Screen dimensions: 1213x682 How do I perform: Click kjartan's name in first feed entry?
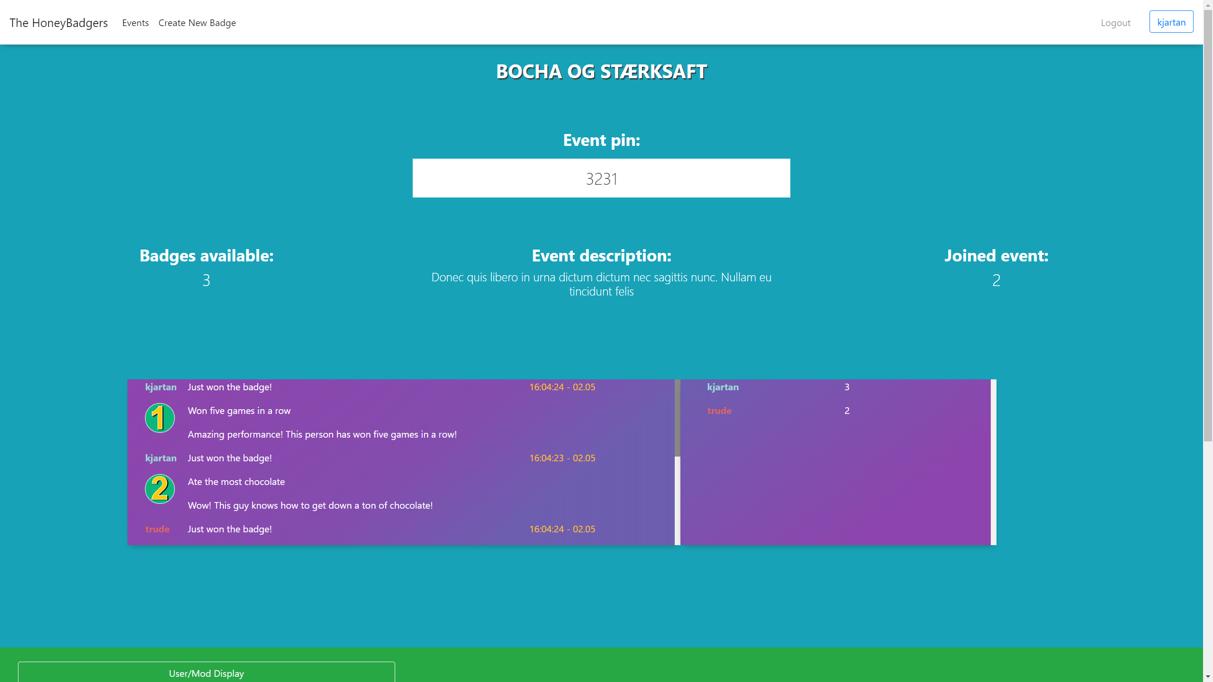pyautogui.click(x=161, y=387)
